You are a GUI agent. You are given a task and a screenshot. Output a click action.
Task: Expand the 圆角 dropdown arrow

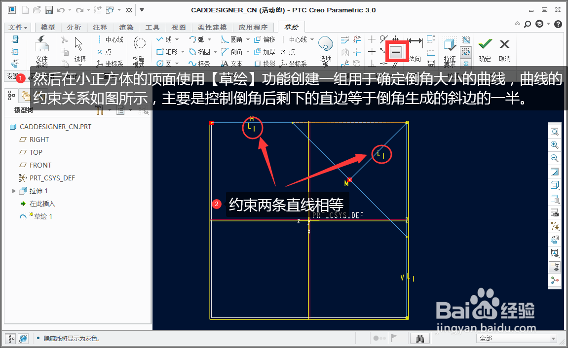[x=248, y=39]
